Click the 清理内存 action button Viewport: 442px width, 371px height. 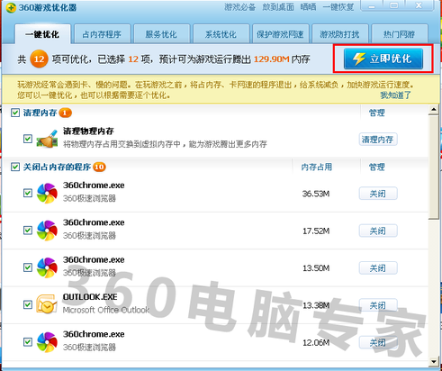(378, 140)
